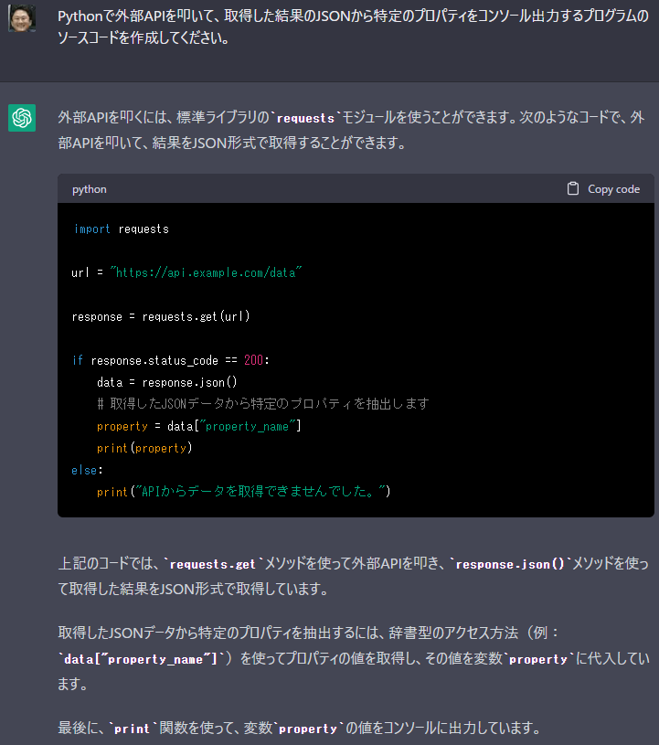Click the inline print code in last paragraph
The image size is (659, 745).
tap(132, 729)
